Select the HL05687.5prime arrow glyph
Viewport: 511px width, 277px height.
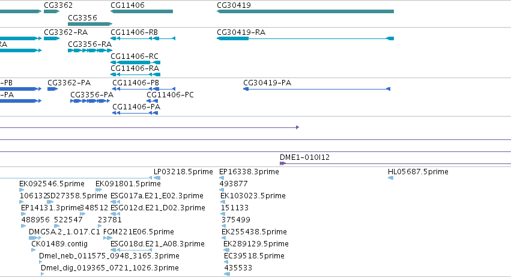tap(391, 178)
